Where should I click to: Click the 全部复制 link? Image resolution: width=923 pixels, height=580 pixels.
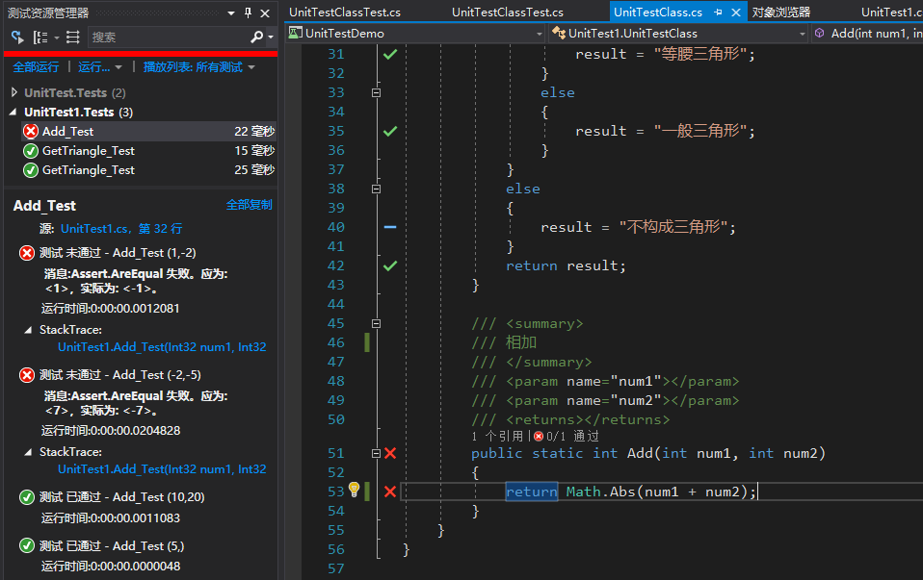click(x=249, y=205)
